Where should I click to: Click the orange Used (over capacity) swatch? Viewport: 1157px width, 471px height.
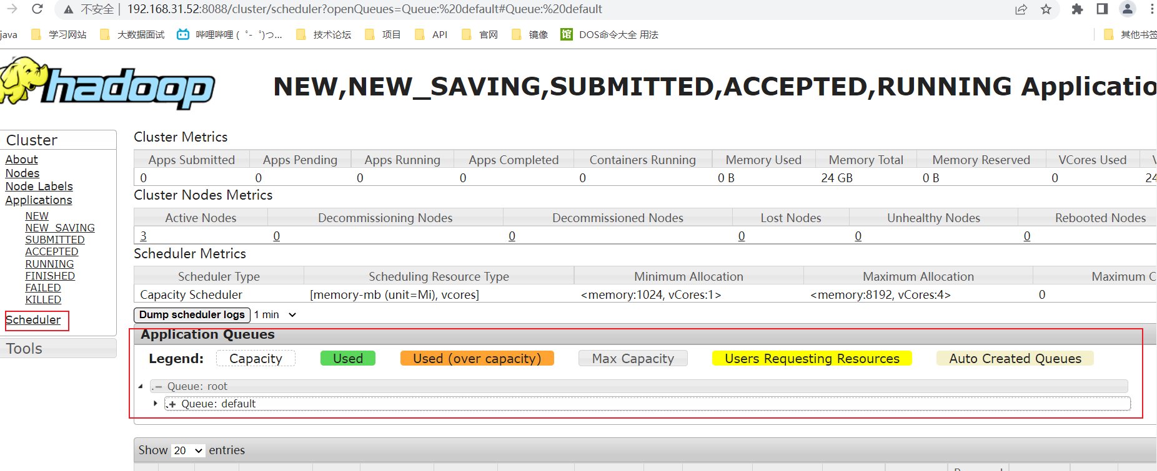[477, 359]
